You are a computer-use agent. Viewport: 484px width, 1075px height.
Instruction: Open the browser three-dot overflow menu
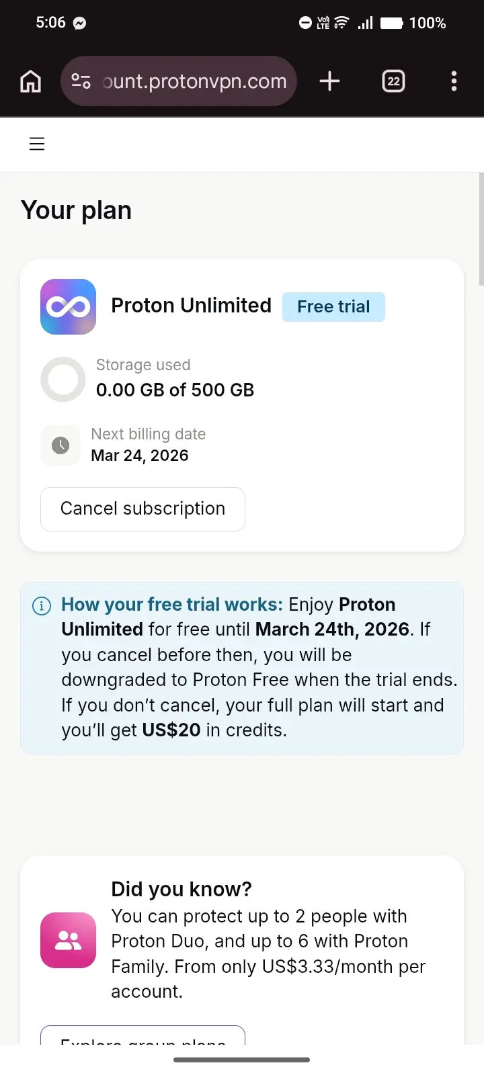[454, 81]
